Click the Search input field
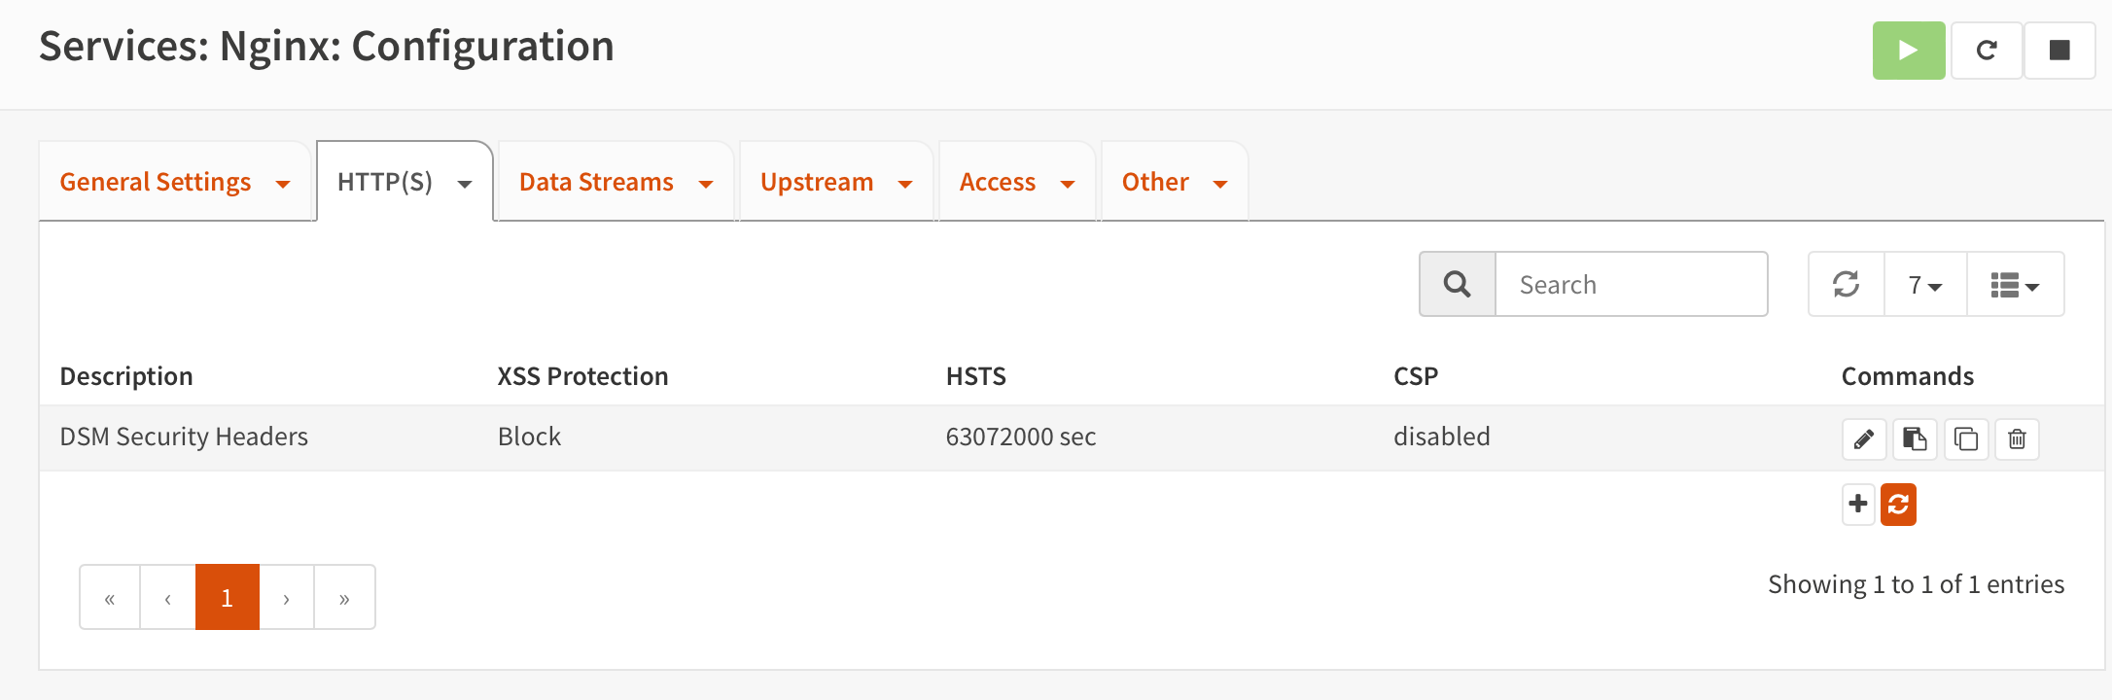Screen dimensions: 2112x700 pos(1630,285)
